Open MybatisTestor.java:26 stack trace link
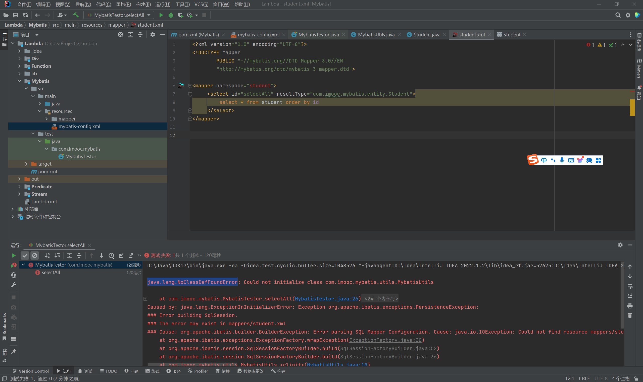 pos(326,299)
